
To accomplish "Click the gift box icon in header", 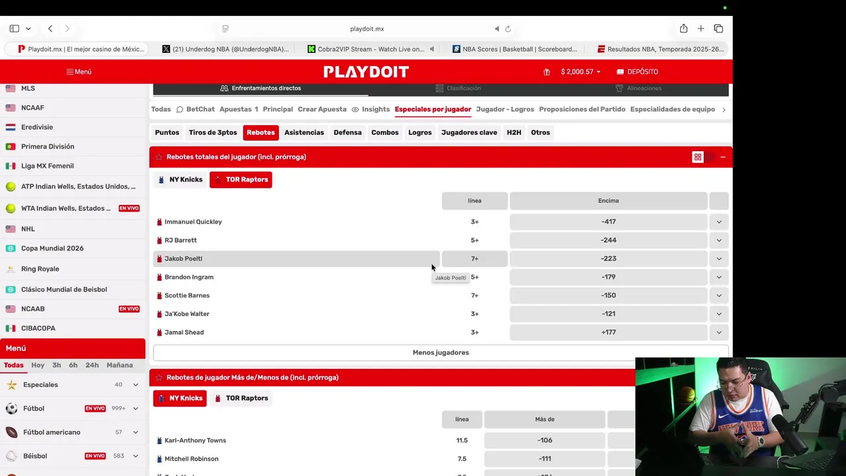I will (x=547, y=71).
